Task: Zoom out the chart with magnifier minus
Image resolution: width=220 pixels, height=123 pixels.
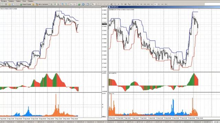Action: [x=66, y=4]
